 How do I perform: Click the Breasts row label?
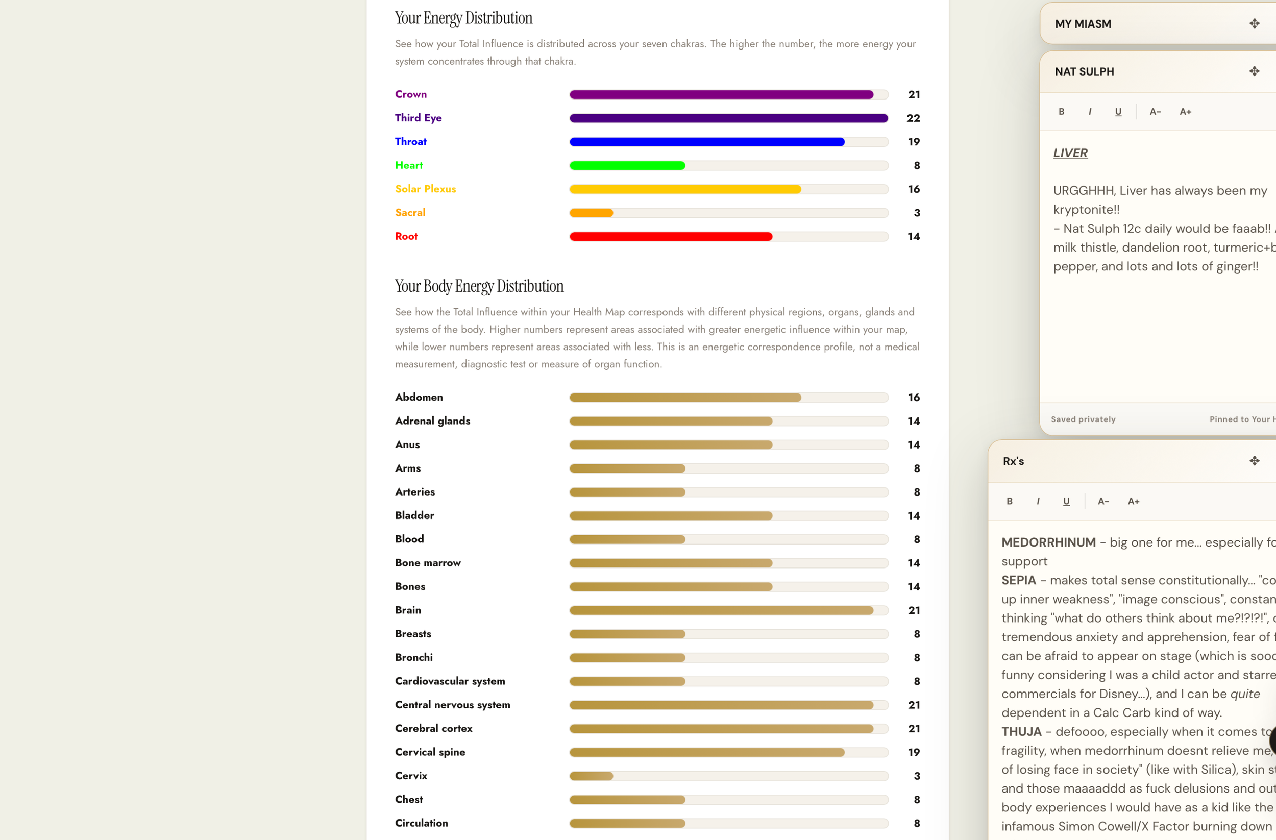tap(413, 634)
